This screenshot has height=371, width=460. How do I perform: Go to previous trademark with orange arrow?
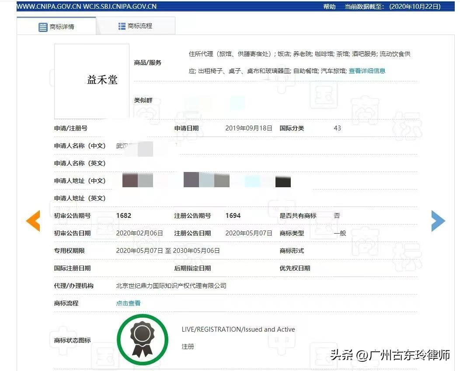(x=33, y=221)
